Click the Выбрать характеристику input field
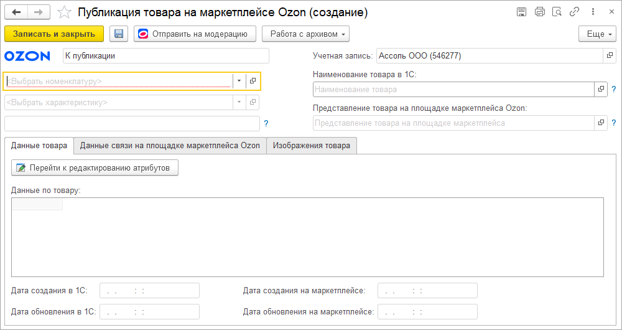Image resolution: width=622 pixels, height=330 pixels. coord(119,103)
